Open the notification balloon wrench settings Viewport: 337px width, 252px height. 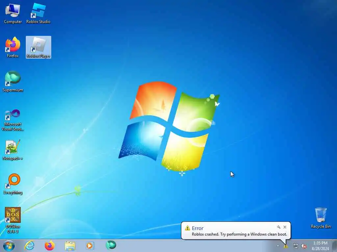(278, 227)
